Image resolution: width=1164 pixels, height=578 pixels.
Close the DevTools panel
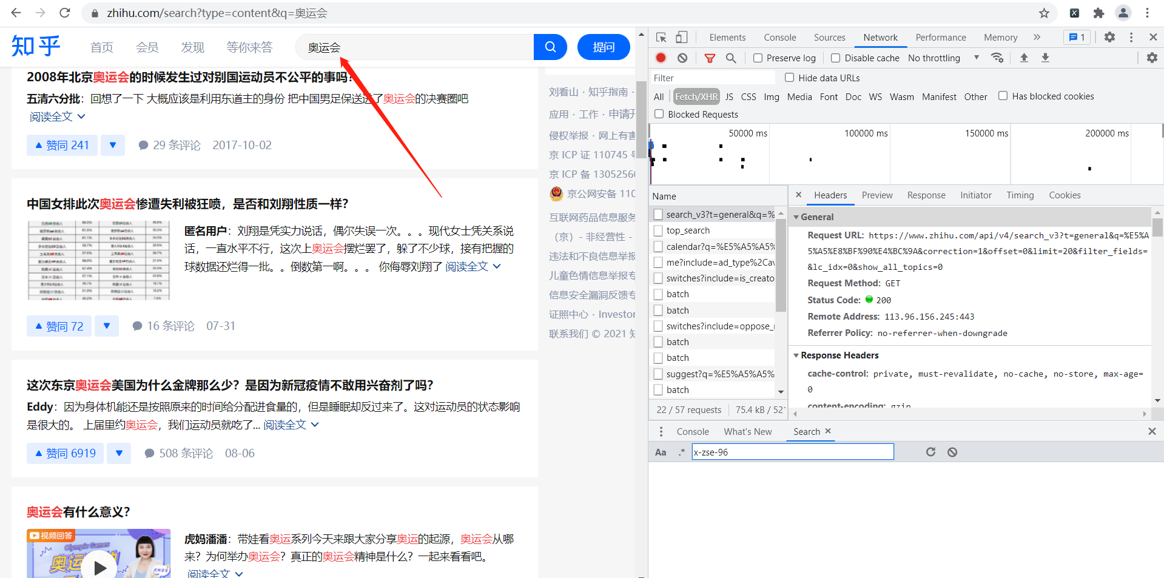1153,38
